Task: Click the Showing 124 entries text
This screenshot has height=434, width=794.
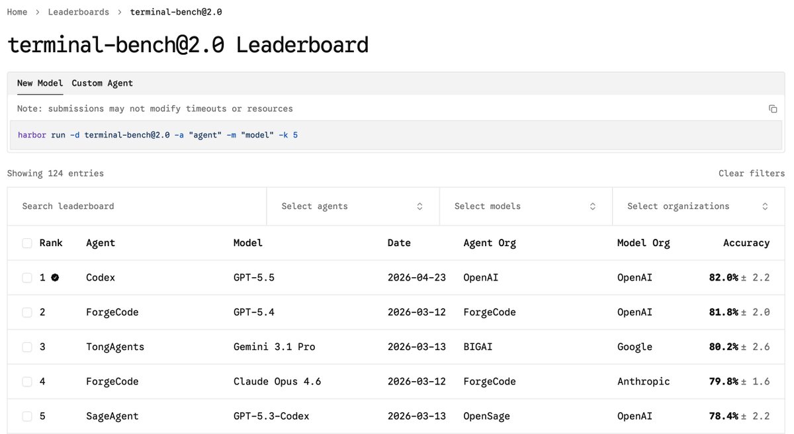Action: [x=56, y=173]
